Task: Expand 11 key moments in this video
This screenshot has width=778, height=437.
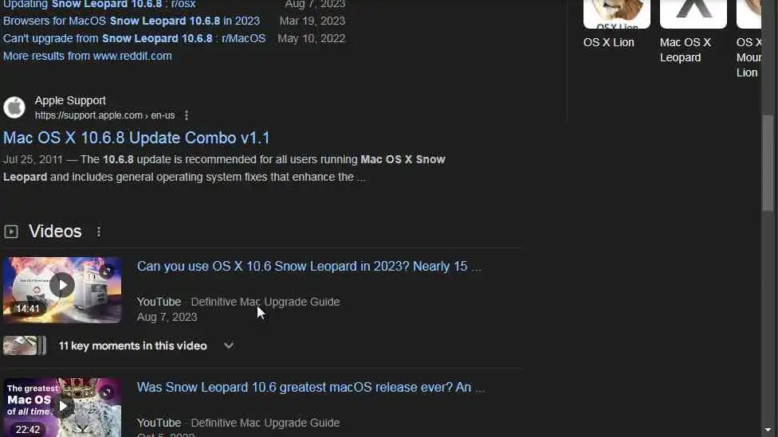Action: 228,345
